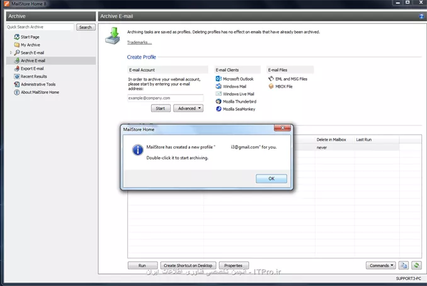Click the Properties button

coord(234,266)
